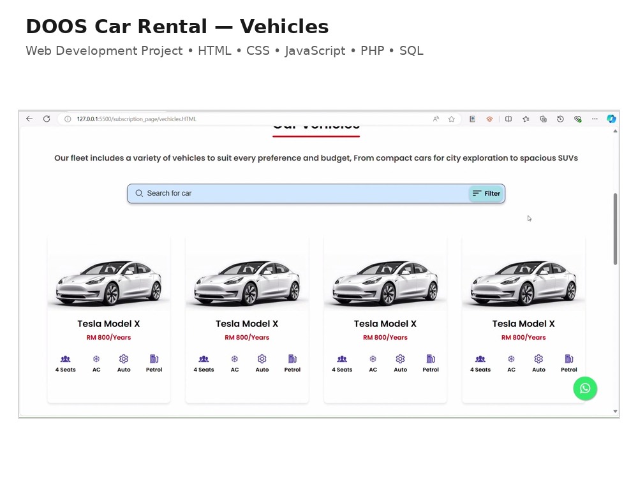The width and height of the screenshot is (638, 478).
Task: Open the collections icon
Action: [543, 119]
